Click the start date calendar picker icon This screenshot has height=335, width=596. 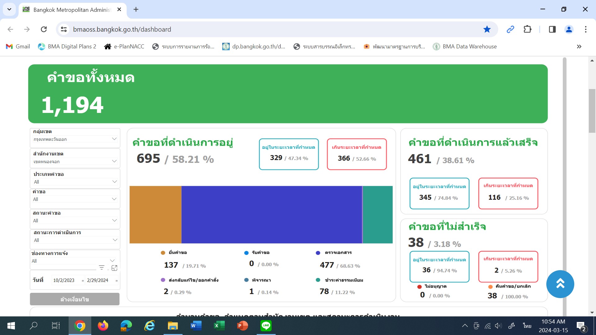tap(83, 281)
